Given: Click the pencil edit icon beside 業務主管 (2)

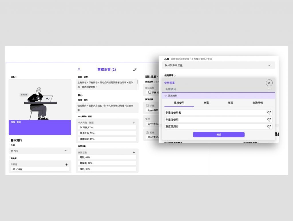Looking at the screenshot, I should [135, 69].
